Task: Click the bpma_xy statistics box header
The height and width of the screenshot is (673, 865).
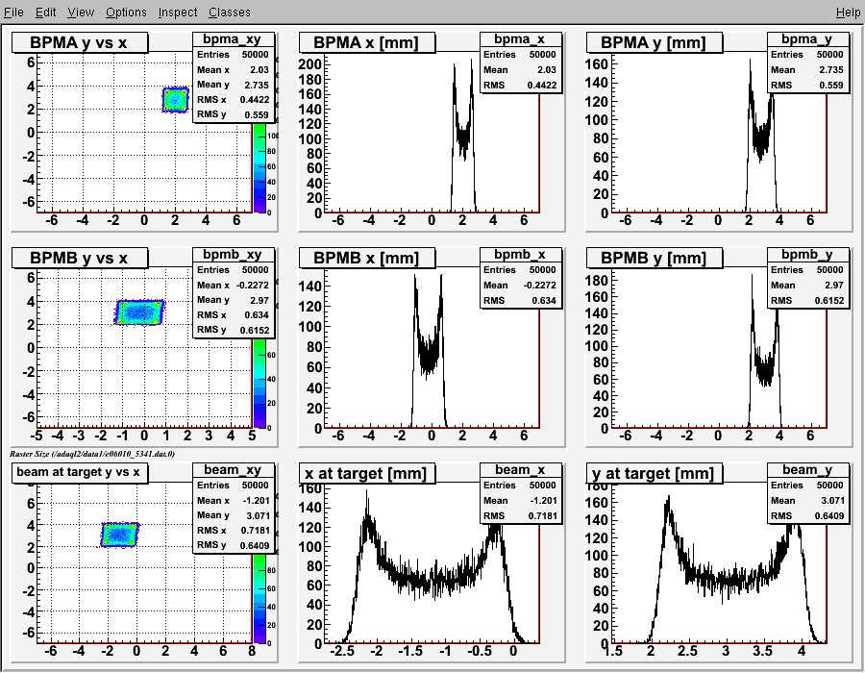Action: [233, 39]
